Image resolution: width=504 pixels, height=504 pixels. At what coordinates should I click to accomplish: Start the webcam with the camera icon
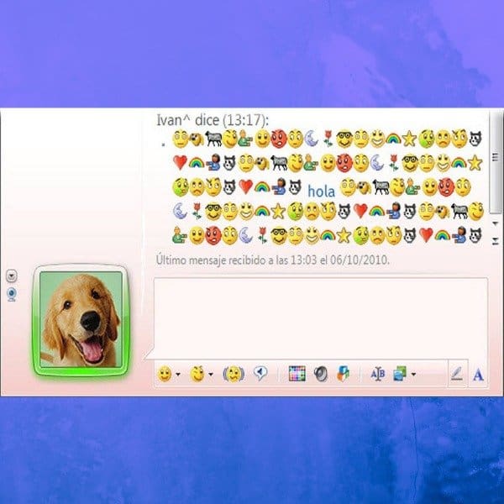[x=12, y=295]
